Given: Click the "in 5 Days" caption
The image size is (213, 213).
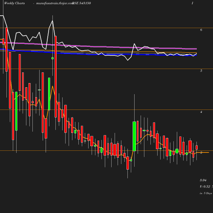Looking at the screenshot, I should [206, 193].
